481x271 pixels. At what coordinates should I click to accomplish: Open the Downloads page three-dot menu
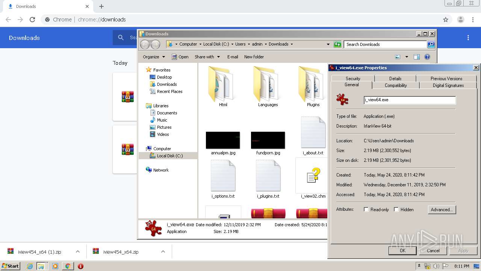468,38
